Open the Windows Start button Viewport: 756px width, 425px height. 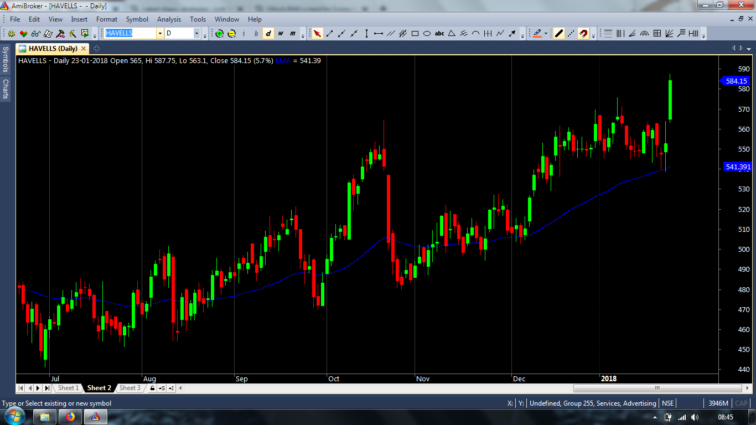pyautogui.click(x=14, y=417)
